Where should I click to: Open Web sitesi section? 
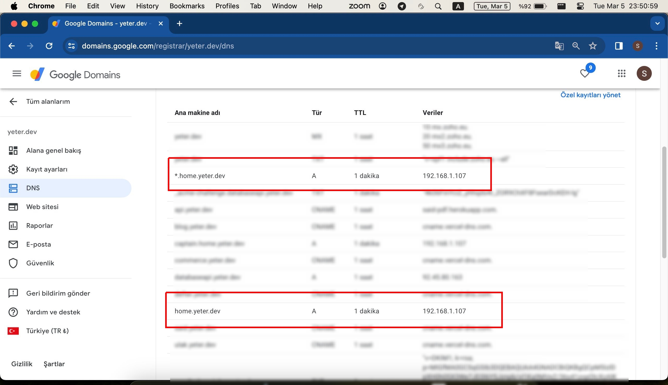pyautogui.click(x=42, y=207)
